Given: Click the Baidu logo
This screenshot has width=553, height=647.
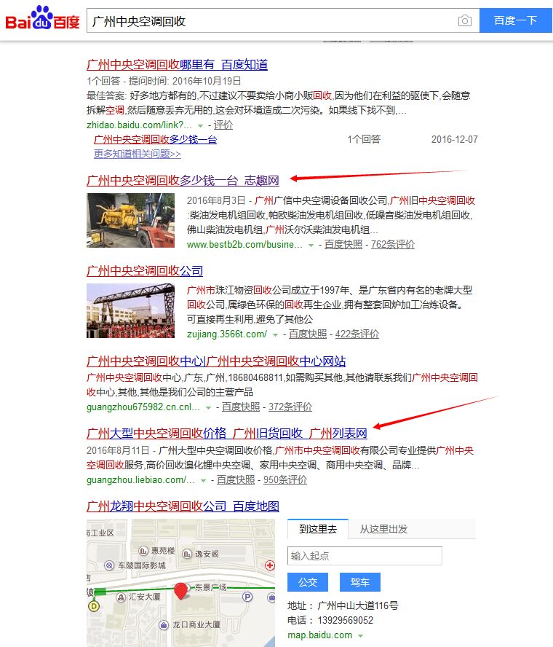Looking at the screenshot, I should [x=42, y=18].
